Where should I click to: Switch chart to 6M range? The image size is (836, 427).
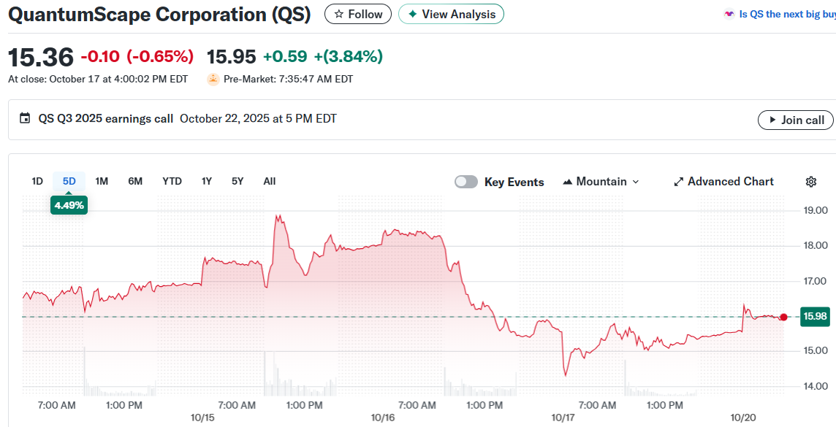(x=135, y=181)
